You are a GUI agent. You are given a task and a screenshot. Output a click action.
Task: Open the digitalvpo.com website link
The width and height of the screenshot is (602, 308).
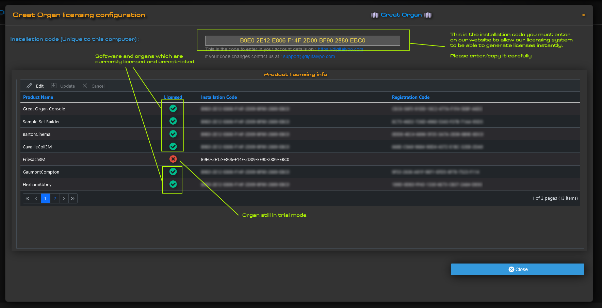click(340, 49)
